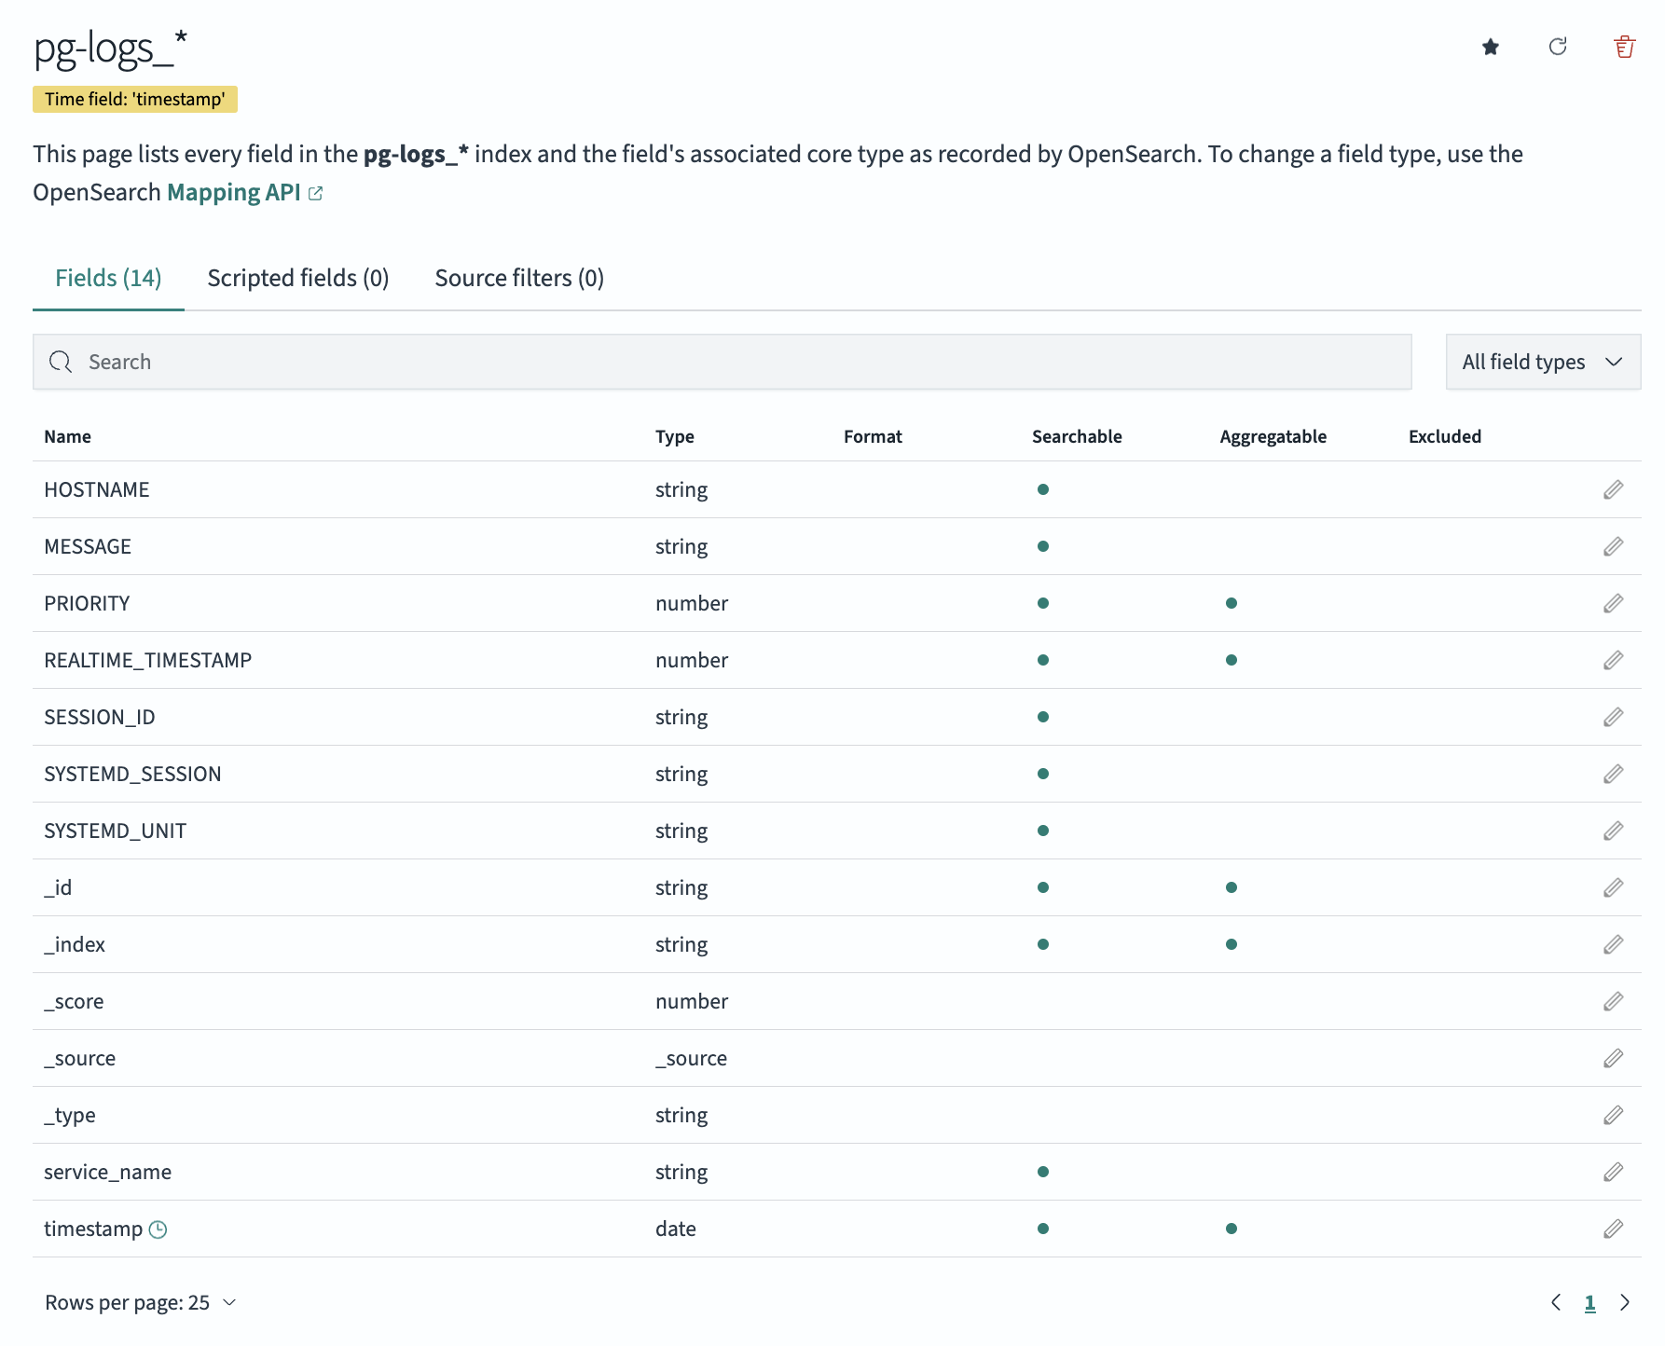Go to next page arrow
1665x1346 pixels.
coord(1625,1302)
